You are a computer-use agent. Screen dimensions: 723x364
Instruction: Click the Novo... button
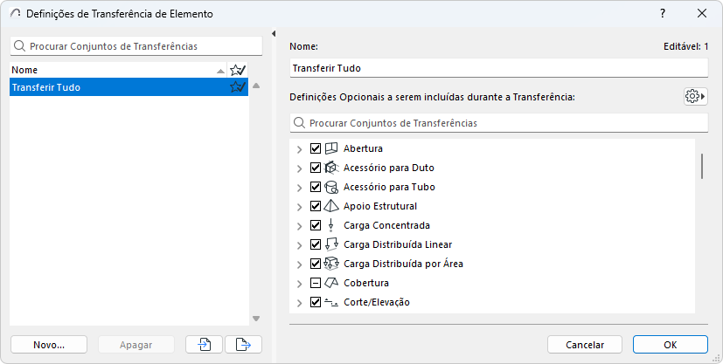click(x=49, y=345)
